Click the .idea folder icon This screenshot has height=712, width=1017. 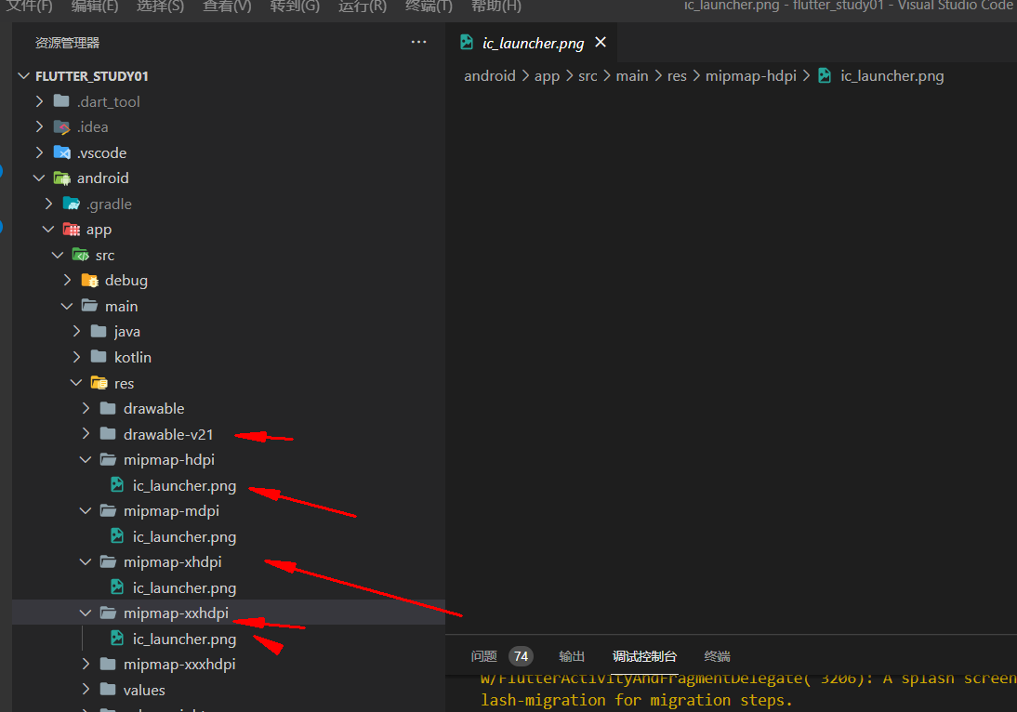(61, 126)
